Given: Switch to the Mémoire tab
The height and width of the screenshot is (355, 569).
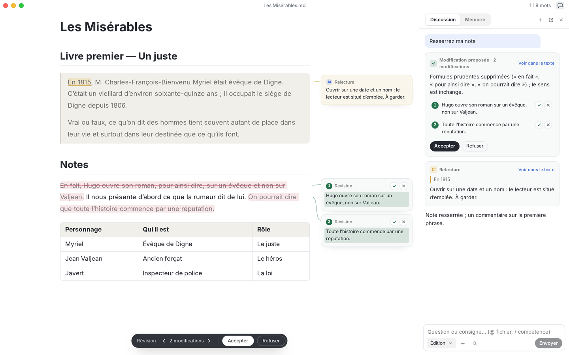Looking at the screenshot, I should pos(475,20).
